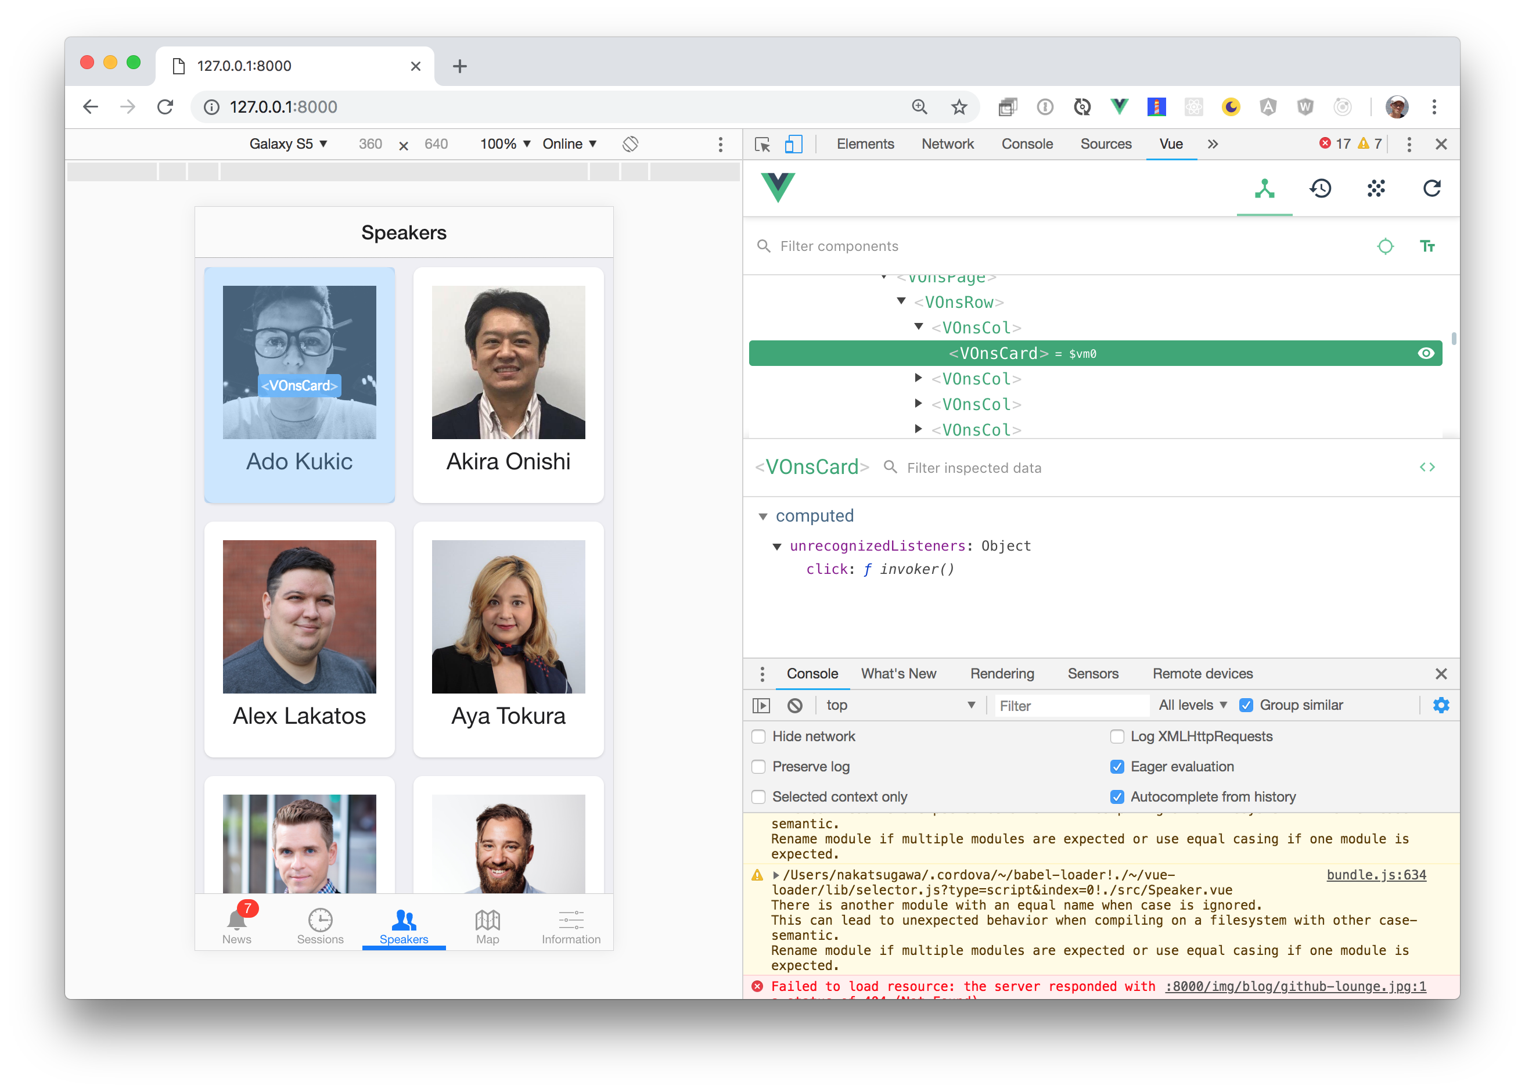
Task: Switch to the Elements tab
Action: [865, 144]
